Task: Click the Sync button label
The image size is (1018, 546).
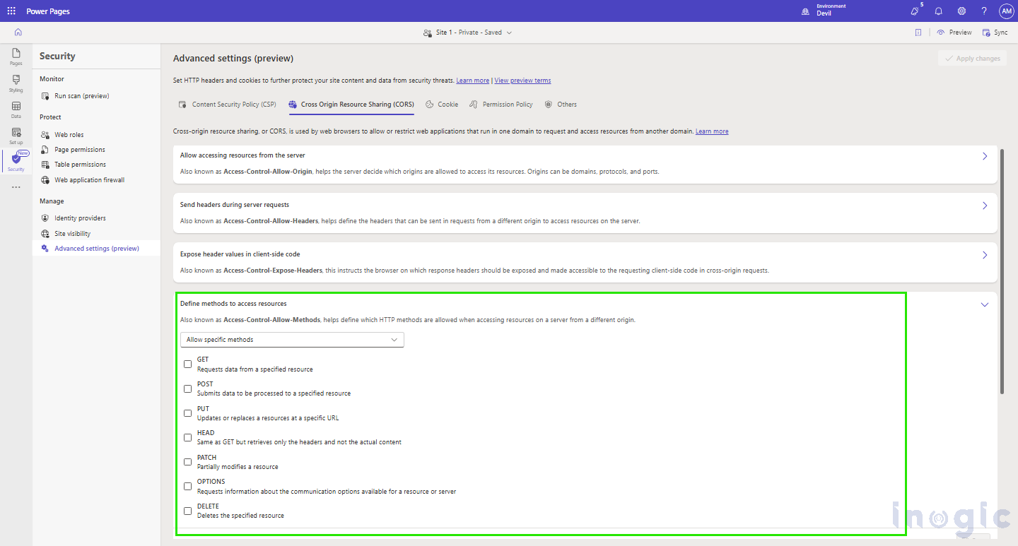Action: 1001,32
